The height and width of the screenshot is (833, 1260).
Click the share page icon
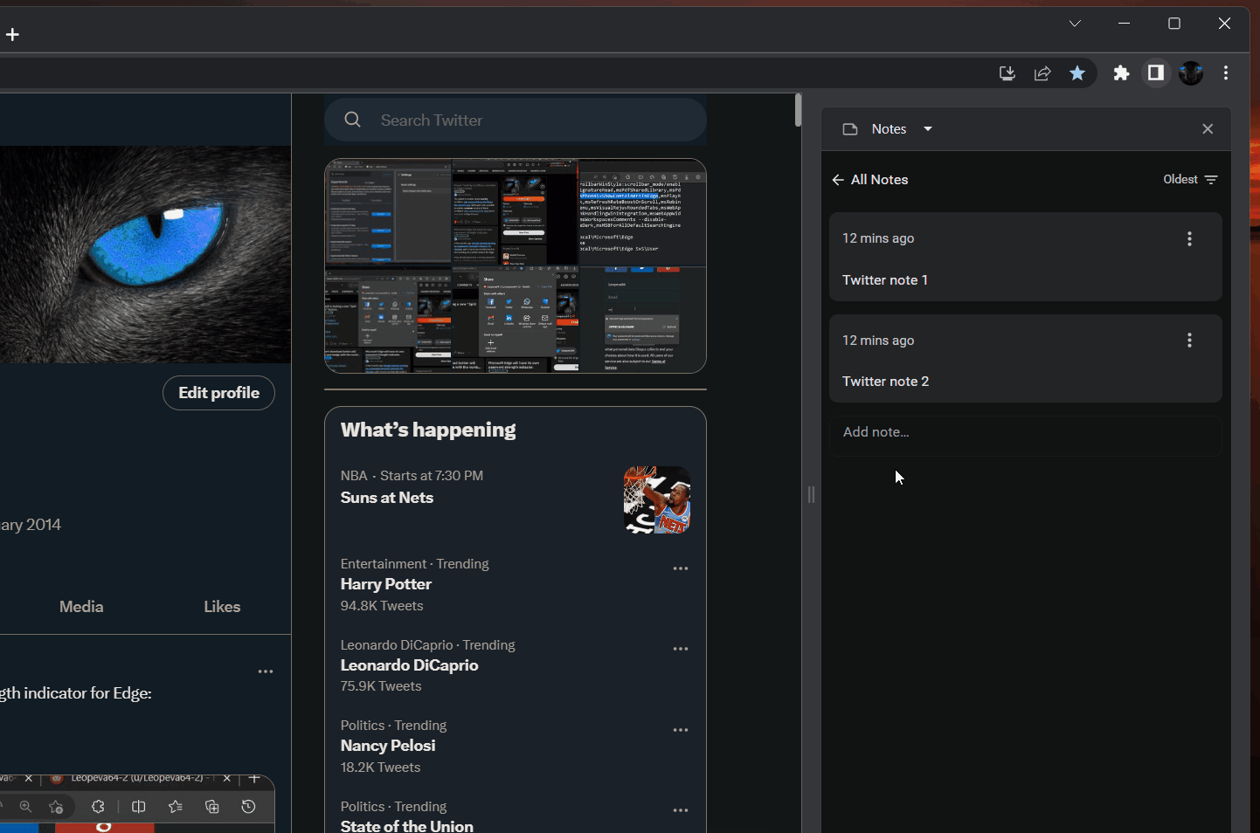(x=1042, y=73)
